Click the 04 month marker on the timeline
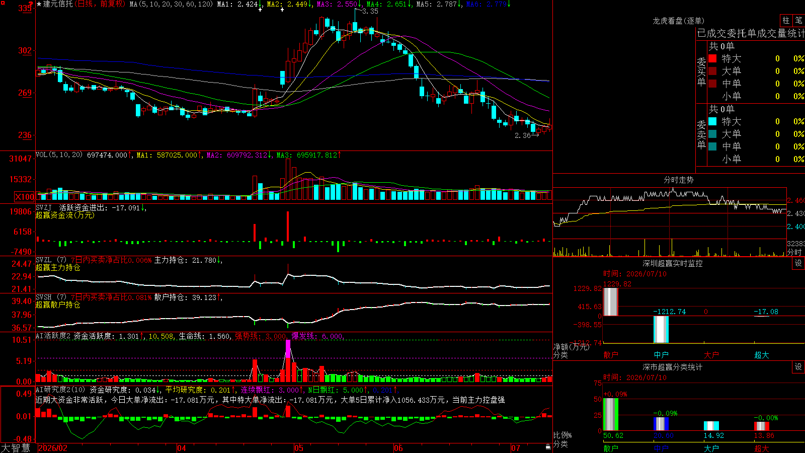The height and width of the screenshot is (453, 805). (x=181, y=448)
